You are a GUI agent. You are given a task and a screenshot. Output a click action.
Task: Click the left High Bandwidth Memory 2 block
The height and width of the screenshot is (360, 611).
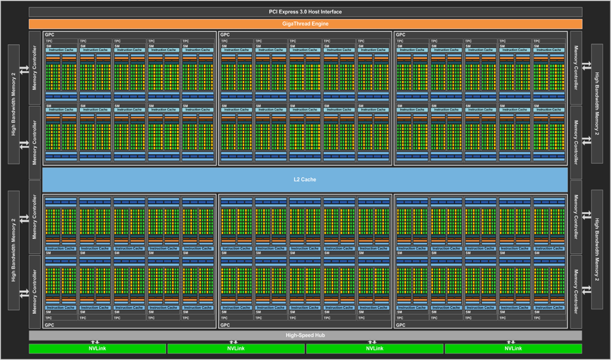[x=12, y=100]
